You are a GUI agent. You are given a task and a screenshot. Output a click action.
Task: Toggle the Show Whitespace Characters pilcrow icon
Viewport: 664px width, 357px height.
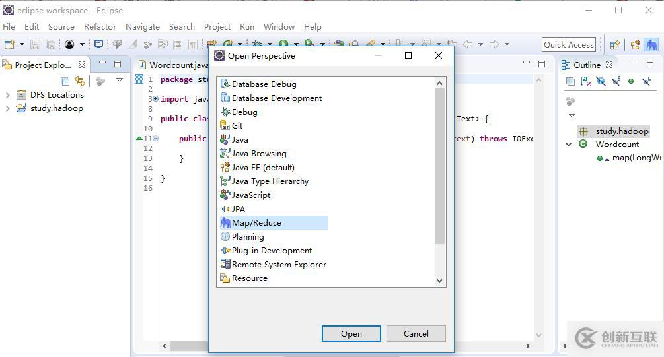tap(193, 44)
